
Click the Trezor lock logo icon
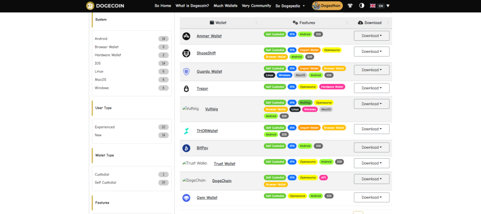pyautogui.click(x=186, y=88)
